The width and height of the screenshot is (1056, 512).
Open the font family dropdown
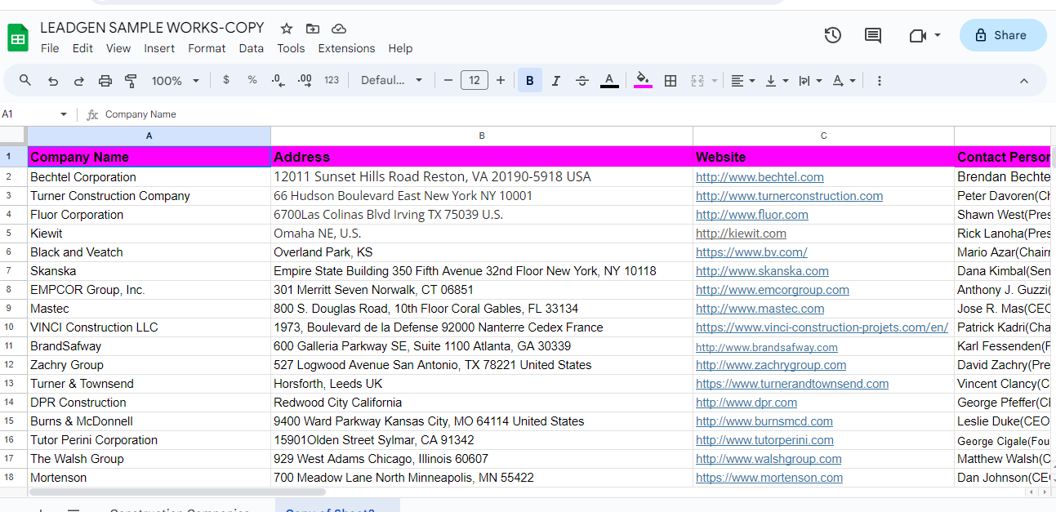[x=392, y=81]
